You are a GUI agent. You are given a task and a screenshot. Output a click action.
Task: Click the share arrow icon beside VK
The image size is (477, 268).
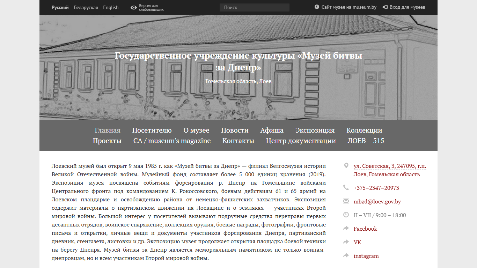coord(346,242)
